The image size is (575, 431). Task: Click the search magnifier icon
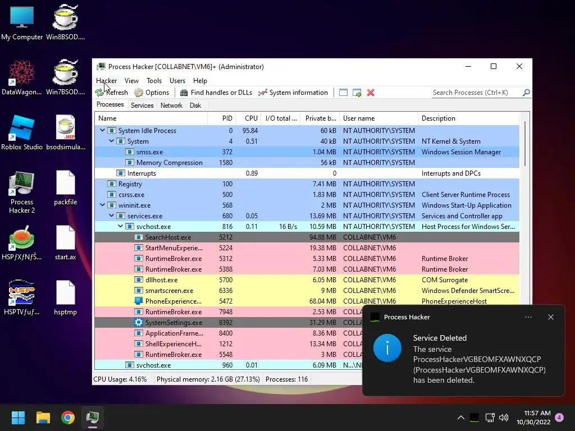coord(526,93)
